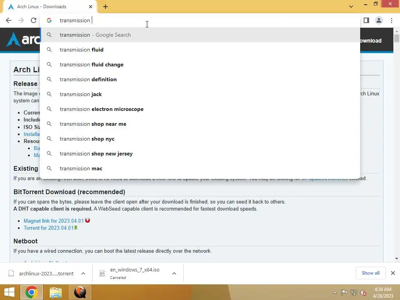Open the 'an updated mirrorlist' link
400x300 pixels.
[325, 178]
